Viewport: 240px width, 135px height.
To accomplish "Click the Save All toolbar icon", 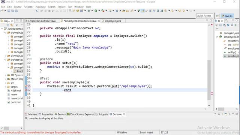I will [x=12, y=11].
